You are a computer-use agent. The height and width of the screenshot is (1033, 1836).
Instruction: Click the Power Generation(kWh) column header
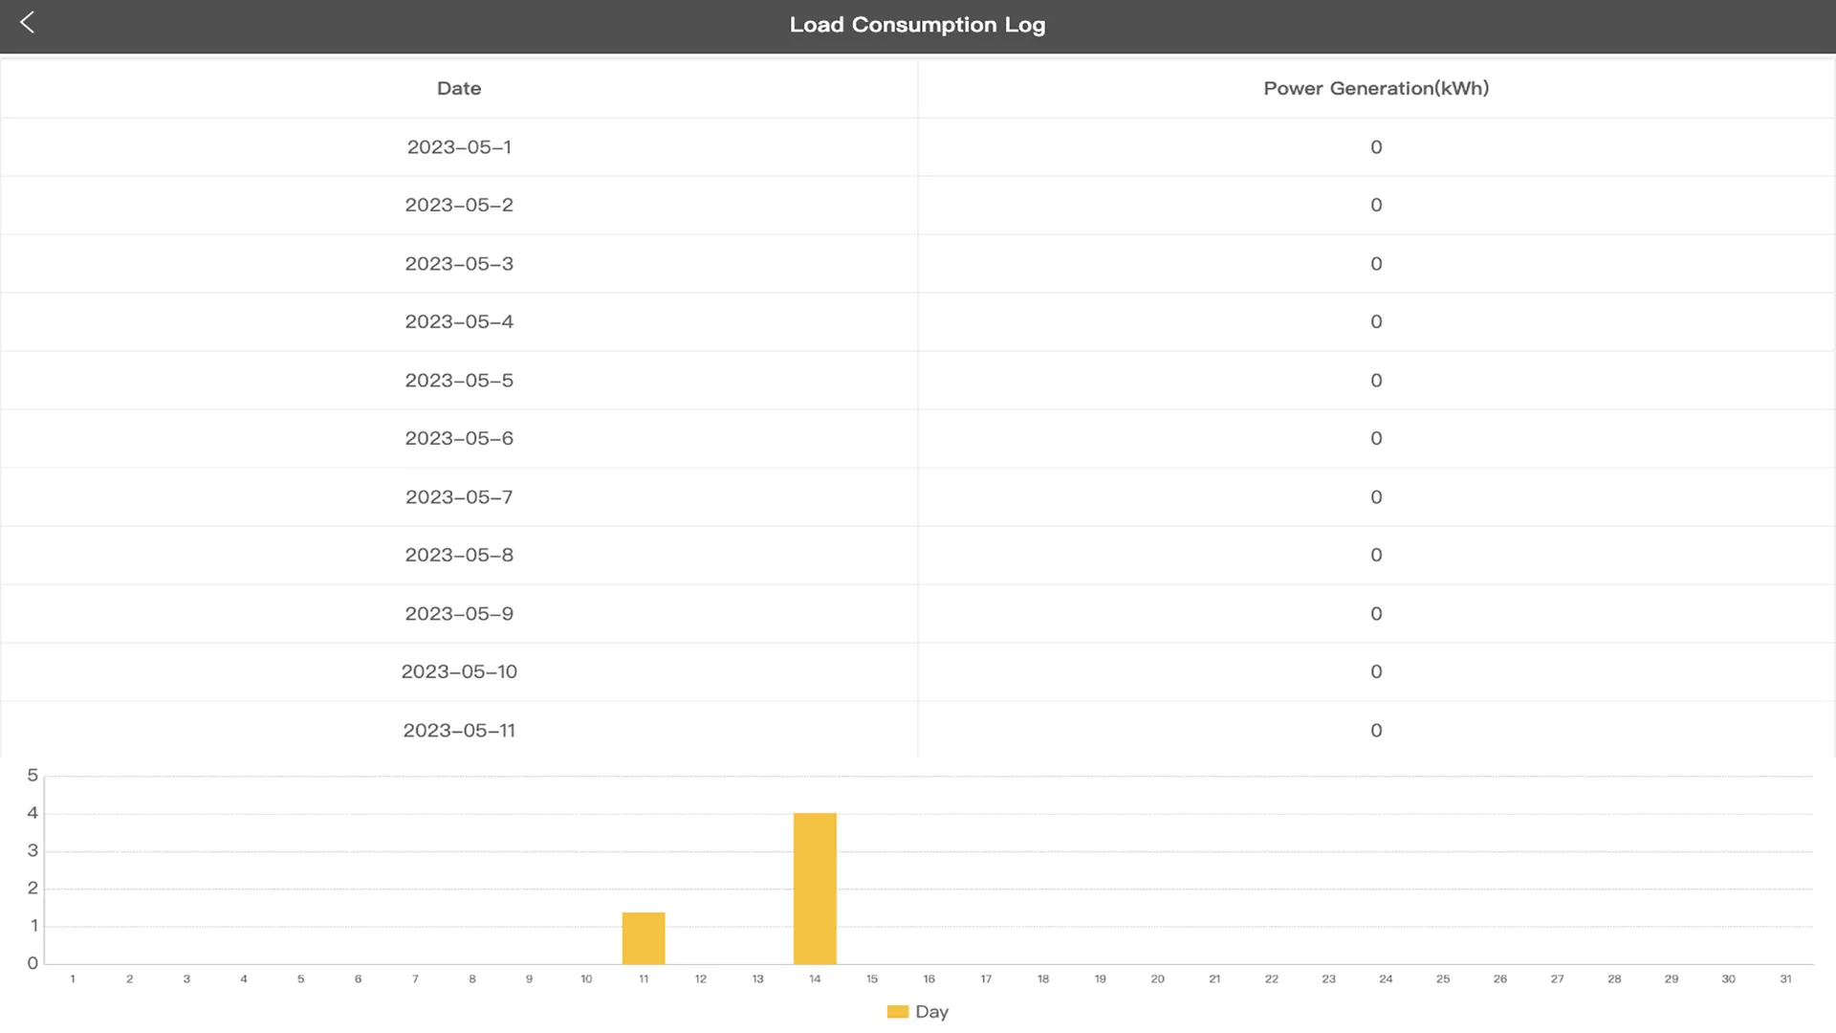pos(1376,88)
